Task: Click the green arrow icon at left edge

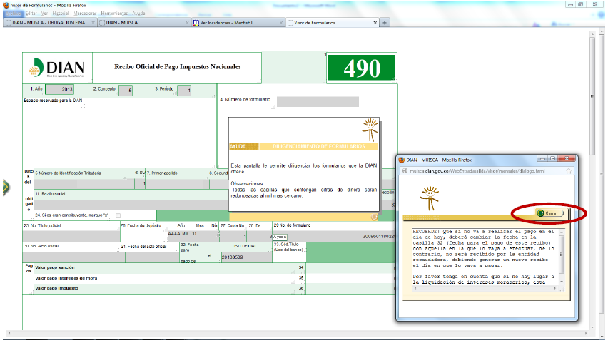Action: click(x=5, y=188)
